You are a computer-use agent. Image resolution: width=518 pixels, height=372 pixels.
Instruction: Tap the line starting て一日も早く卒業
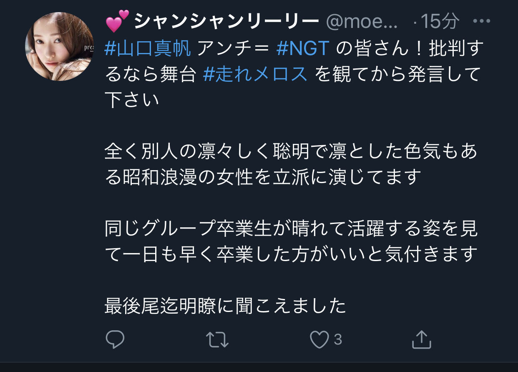(x=291, y=255)
